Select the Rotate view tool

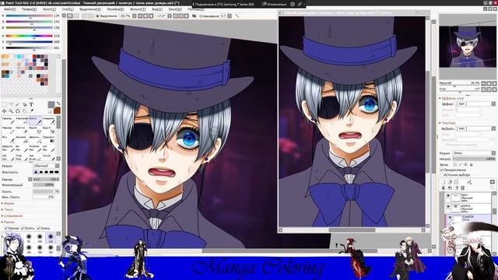tap(17, 111)
